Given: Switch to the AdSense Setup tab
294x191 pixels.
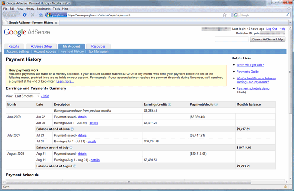Looking at the screenshot, I should point(41,46).
